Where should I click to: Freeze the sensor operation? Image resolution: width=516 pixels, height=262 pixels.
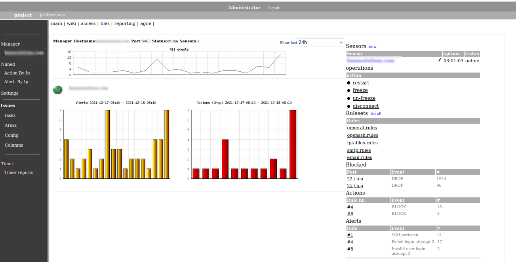click(360, 90)
